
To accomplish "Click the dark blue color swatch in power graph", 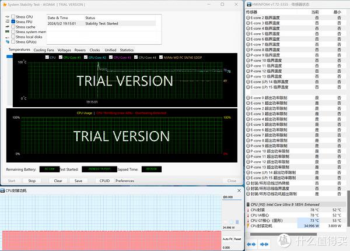I will (x=237, y=222).
